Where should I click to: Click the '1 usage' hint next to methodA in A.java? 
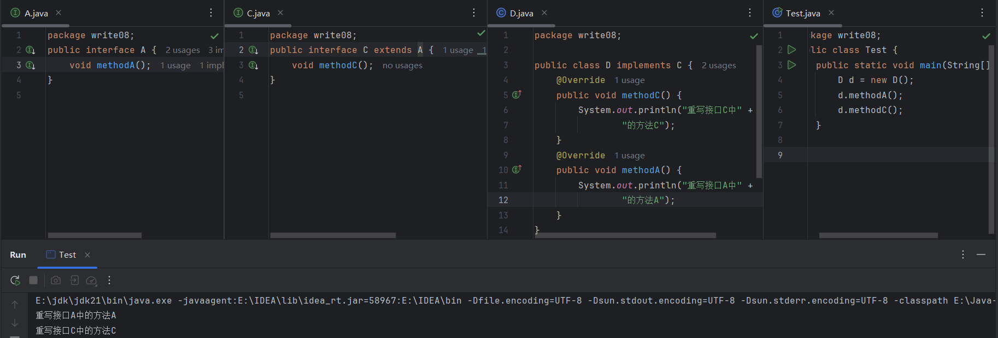[x=175, y=66]
